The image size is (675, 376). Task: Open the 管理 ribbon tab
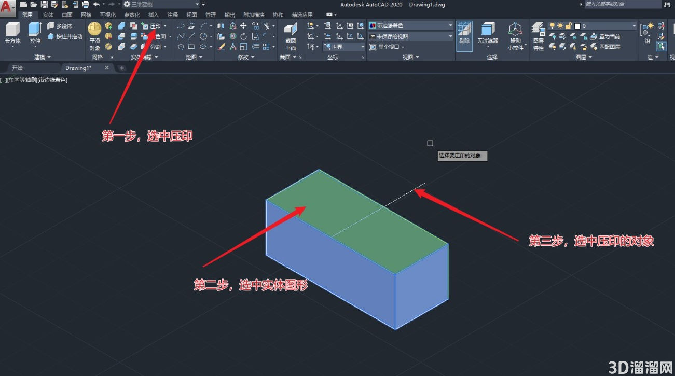click(211, 15)
